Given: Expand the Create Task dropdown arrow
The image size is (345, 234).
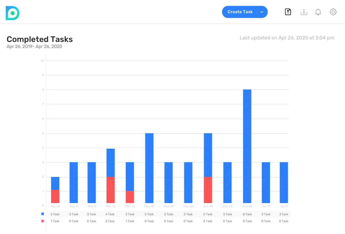Looking at the screenshot, I should pos(262,12).
